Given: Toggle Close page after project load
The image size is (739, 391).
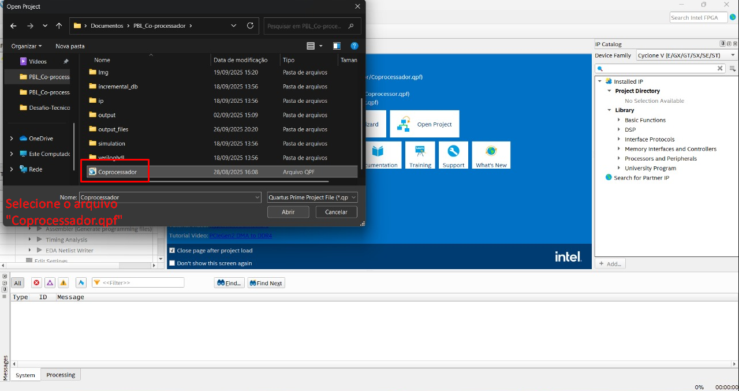Looking at the screenshot, I should click(172, 251).
